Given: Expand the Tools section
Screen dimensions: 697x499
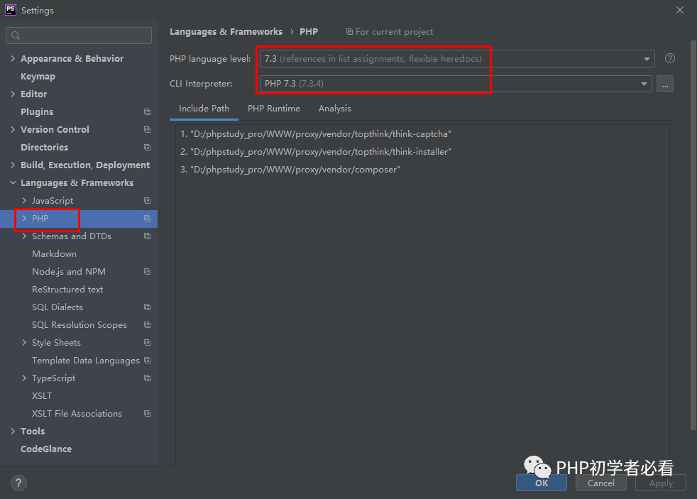Looking at the screenshot, I should coord(13,432).
